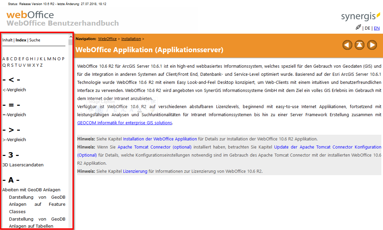The height and width of the screenshot is (230, 383).
Task: Jump to index letter G
Action: pyautogui.click(x=27, y=59)
